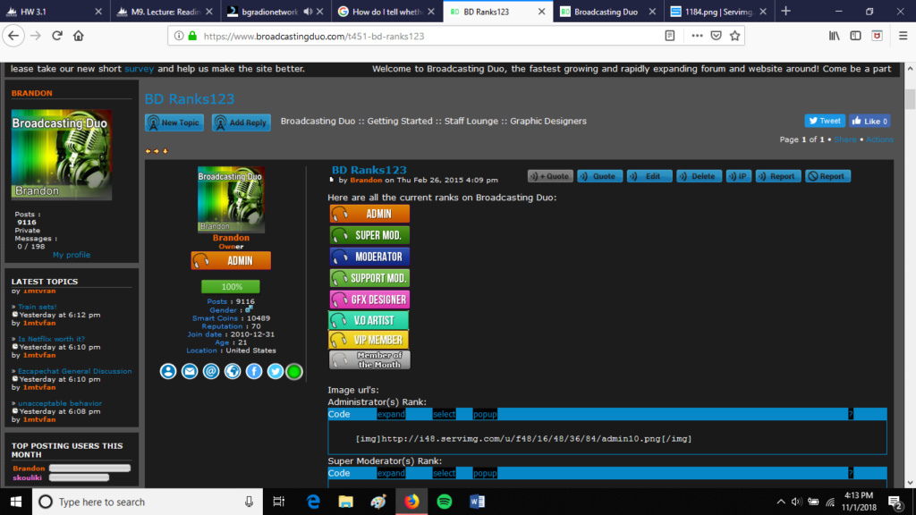Open unacceptable behavior topic
The height and width of the screenshot is (515, 916).
click(60, 403)
